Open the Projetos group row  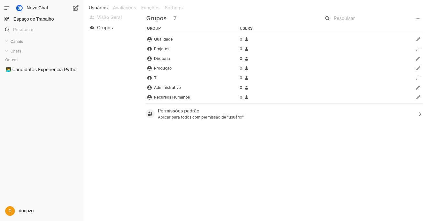pyautogui.click(x=162, y=49)
